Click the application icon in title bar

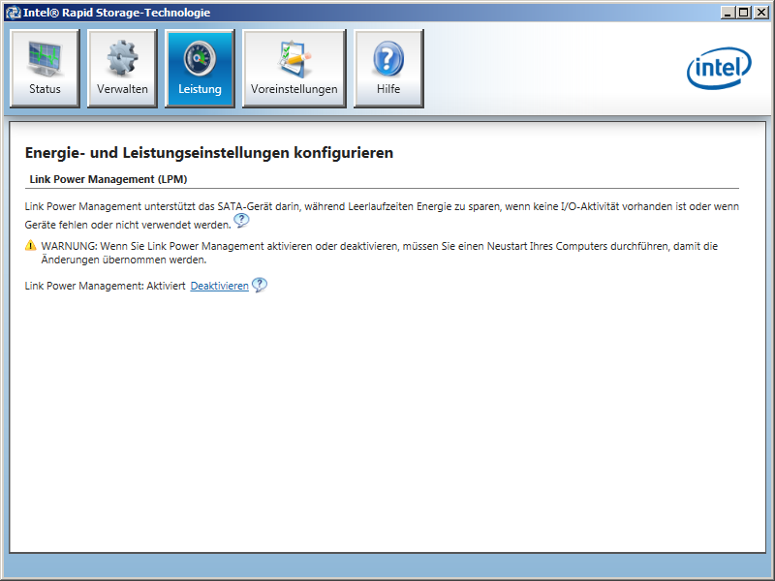click(x=13, y=13)
